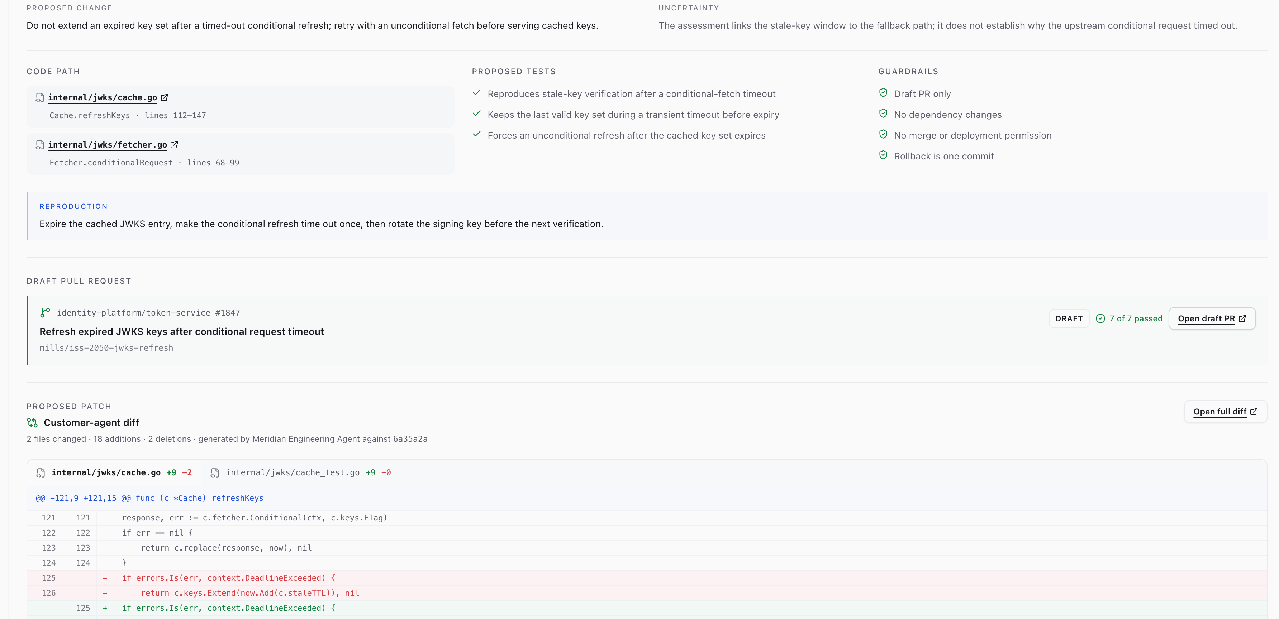The image size is (1279, 619).
Task: Open full diff button
Action: 1225,412
